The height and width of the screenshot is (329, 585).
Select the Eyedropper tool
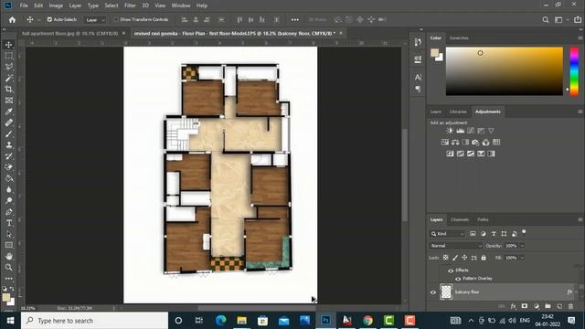pos(9,111)
